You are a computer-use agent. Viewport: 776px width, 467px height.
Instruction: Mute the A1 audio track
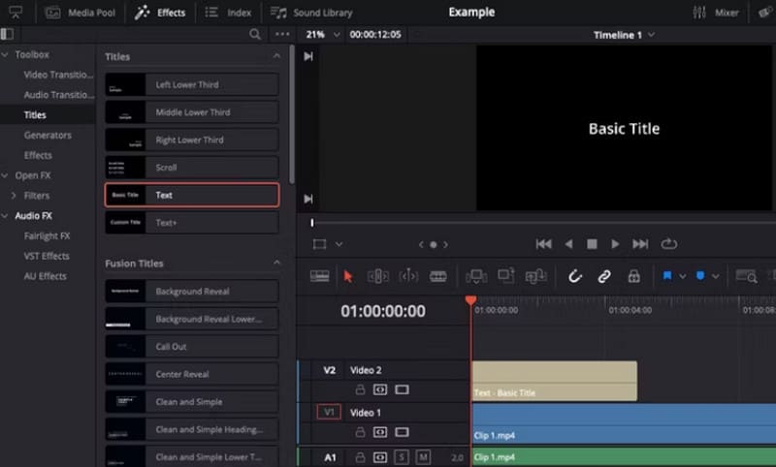click(423, 456)
